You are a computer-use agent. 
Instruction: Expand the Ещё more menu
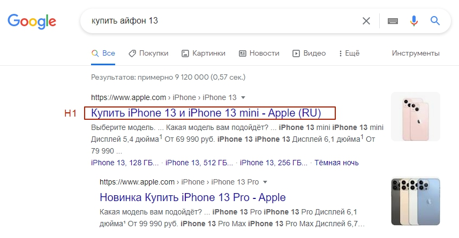coord(349,53)
